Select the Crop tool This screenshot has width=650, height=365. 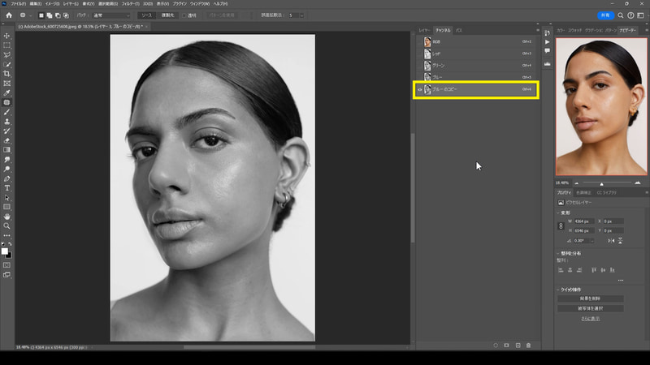pos(7,74)
